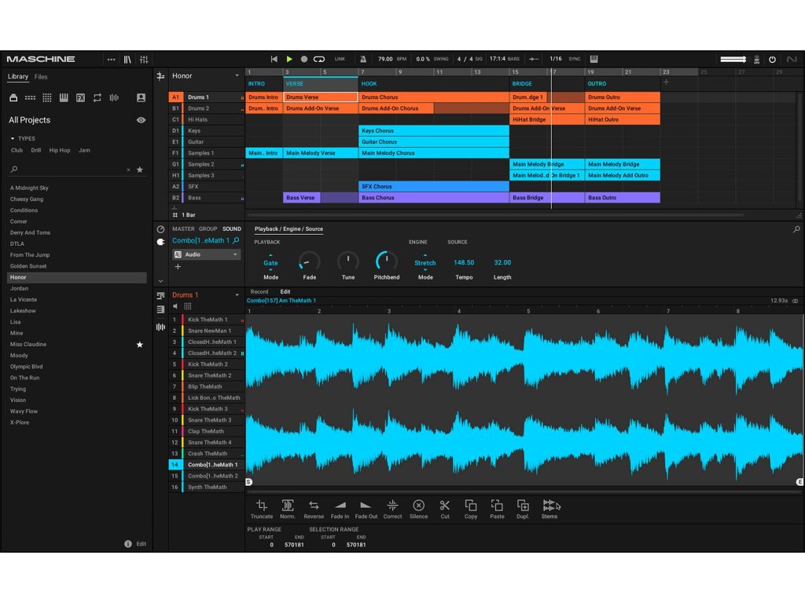Open the Honor project name dropdown
This screenshot has width=805, height=603.
pos(237,76)
